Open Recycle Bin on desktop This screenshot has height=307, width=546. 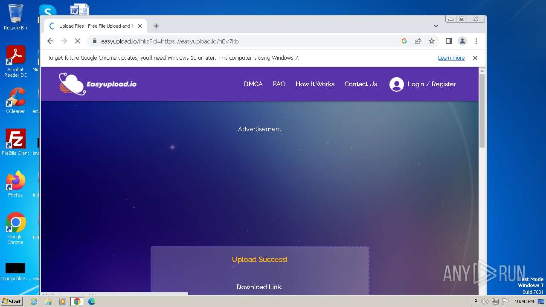[x=15, y=17]
